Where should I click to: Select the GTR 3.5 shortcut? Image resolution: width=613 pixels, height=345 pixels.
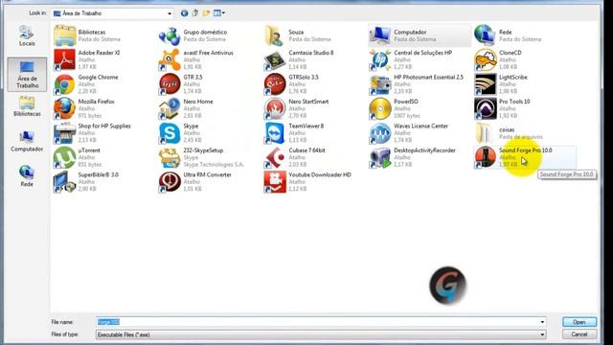tap(181, 84)
